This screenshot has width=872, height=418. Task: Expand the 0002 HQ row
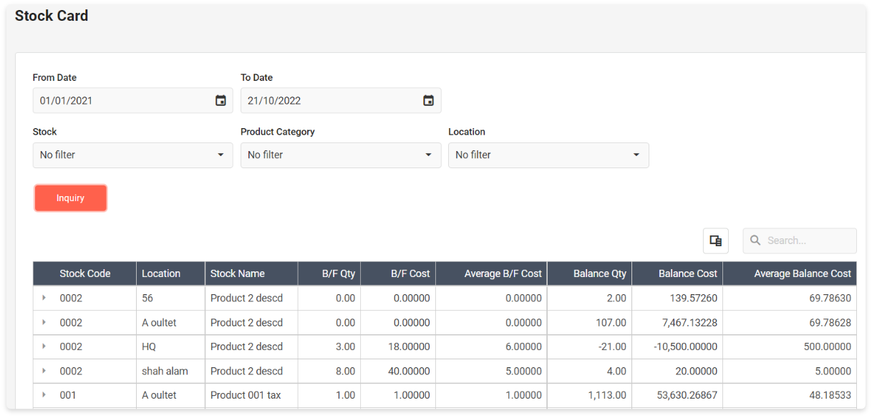coord(44,346)
